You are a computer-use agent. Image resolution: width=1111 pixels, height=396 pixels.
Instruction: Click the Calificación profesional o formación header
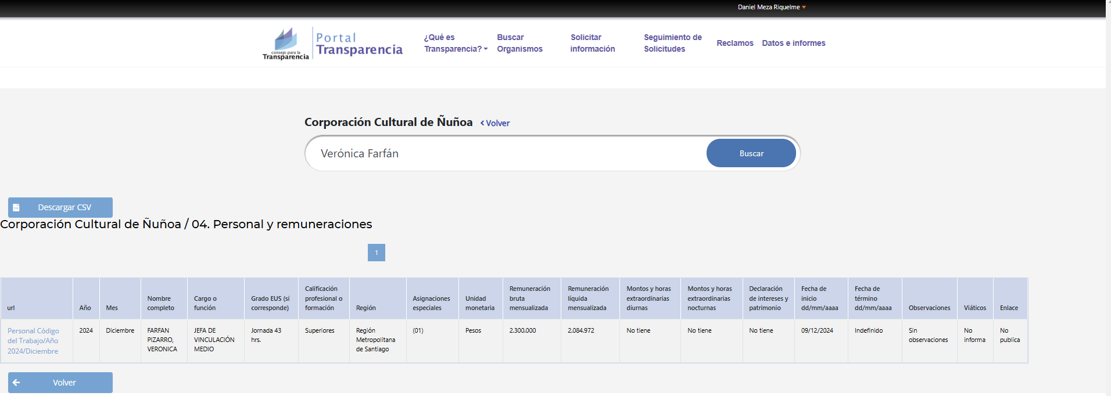(324, 298)
